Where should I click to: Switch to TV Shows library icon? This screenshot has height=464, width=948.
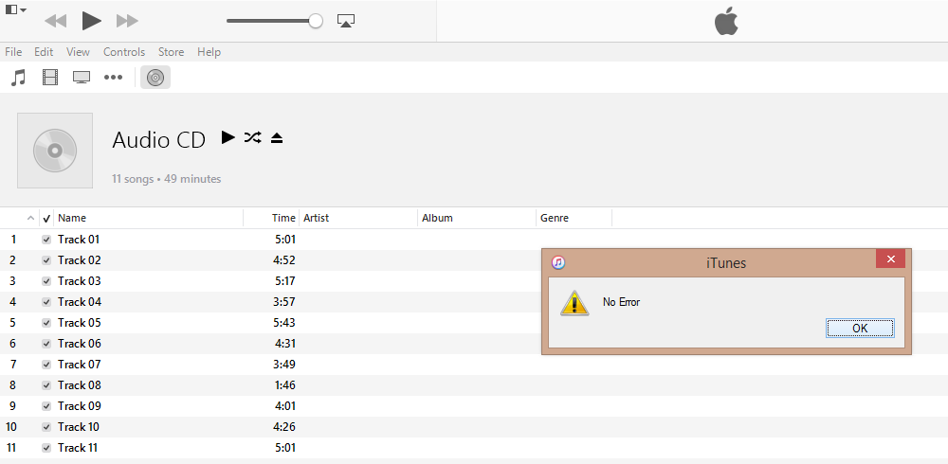pyautogui.click(x=82, y=78)
